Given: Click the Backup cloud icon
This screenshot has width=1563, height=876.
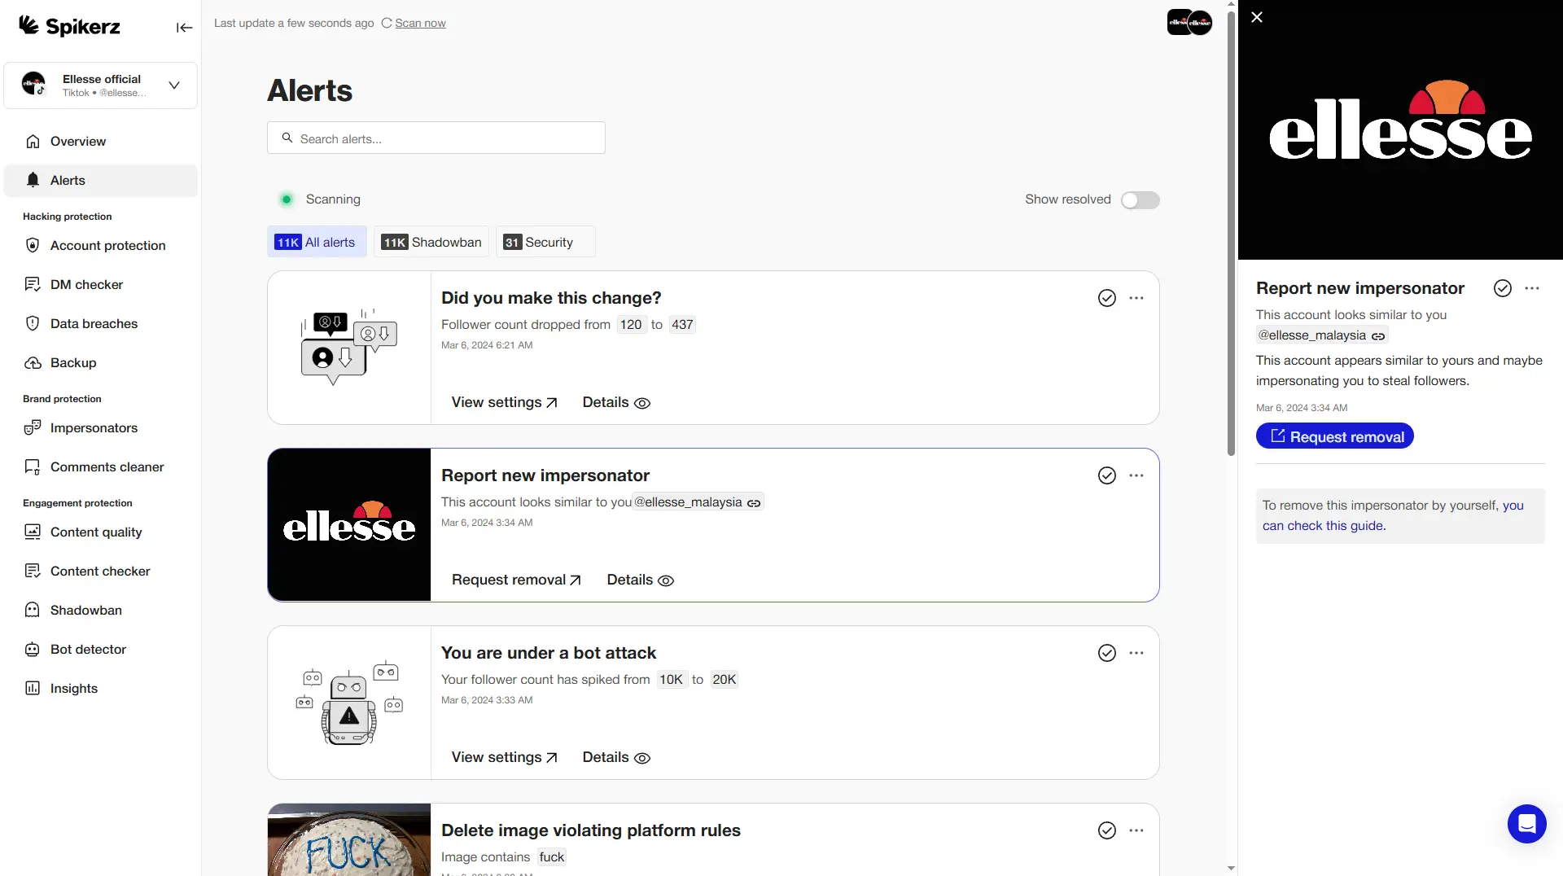Looking at the screenshot, I should click(33, 363).
